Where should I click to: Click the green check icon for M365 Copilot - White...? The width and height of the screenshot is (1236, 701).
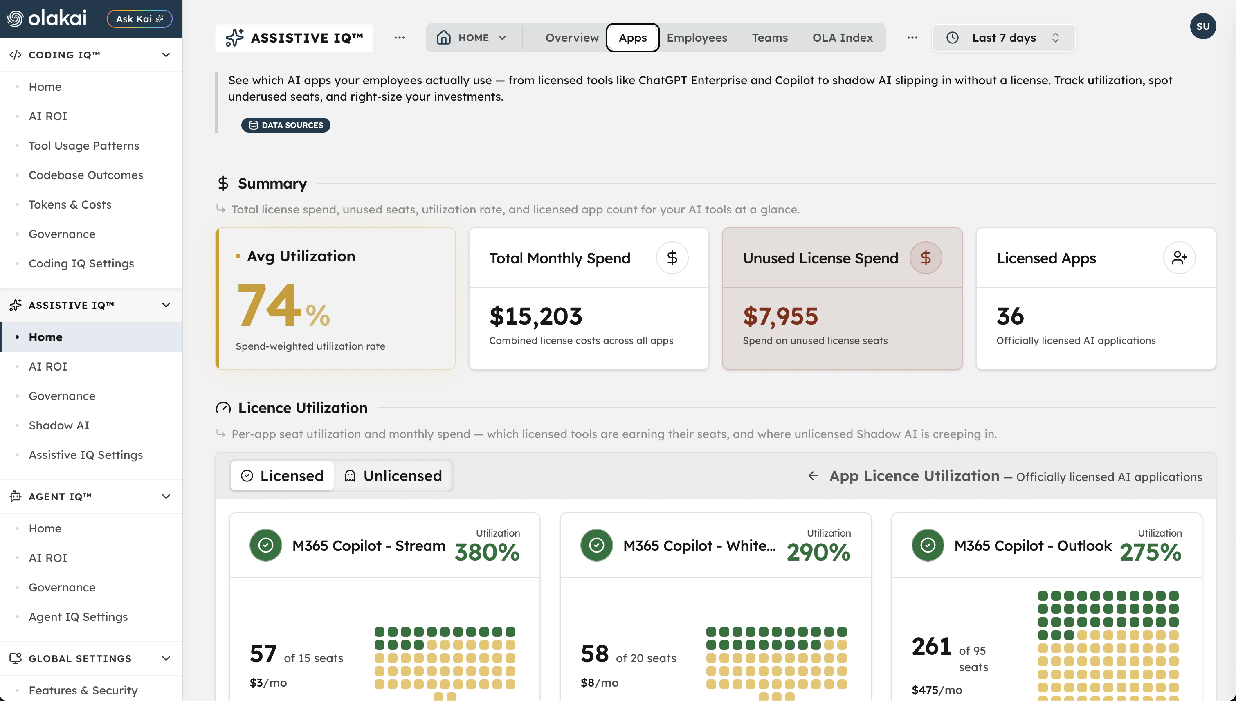point(596,545)
